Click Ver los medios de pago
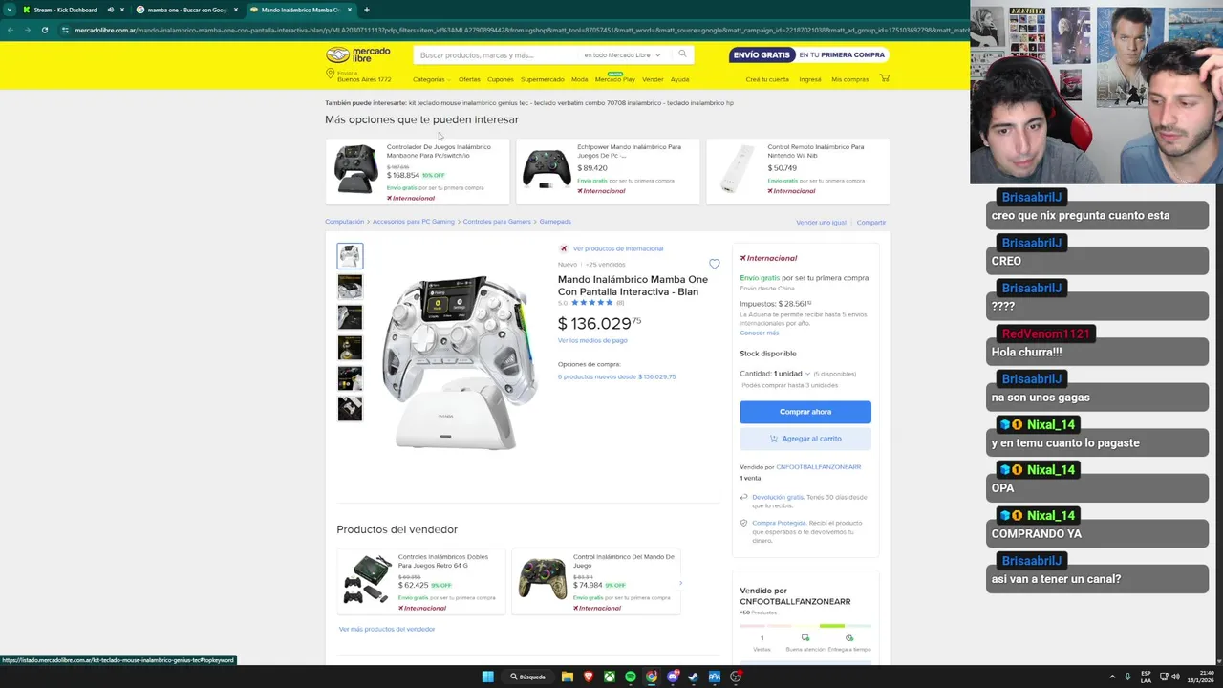 pos(592,340)
